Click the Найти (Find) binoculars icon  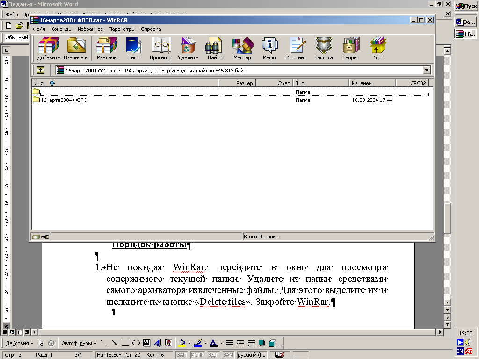(x=215, y=49)
